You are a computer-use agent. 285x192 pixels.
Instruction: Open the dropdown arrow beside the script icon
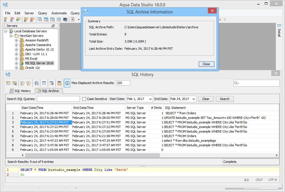tap(79, 19)
